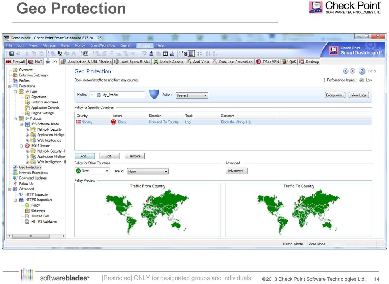Image resolution: width=389 pixels, height=284 pixels.
Task: Click the Save icon in toolbar
Action: [x=11, y=53]
